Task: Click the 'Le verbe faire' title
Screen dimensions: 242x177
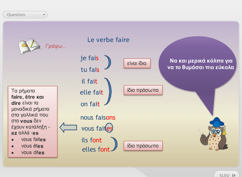Action: 108,40
